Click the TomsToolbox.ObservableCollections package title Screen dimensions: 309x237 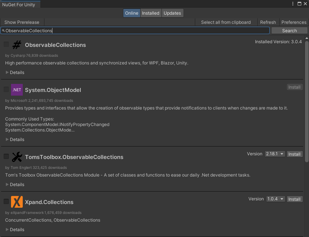pyautogui.click(x=74, y=157)
